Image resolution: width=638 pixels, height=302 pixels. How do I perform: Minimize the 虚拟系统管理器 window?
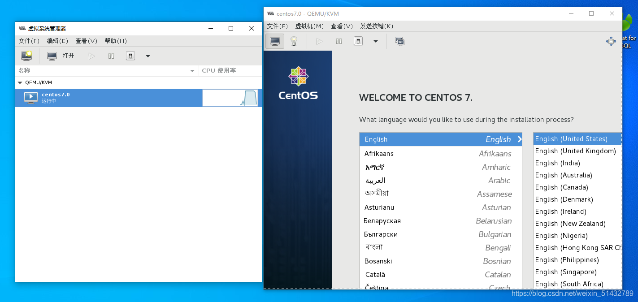tap(211, 28)
